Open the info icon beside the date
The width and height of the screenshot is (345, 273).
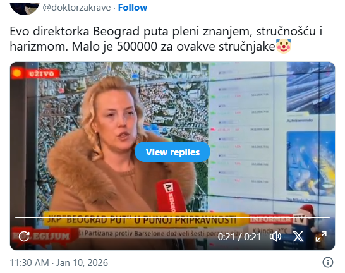click(x=328, y=262)
